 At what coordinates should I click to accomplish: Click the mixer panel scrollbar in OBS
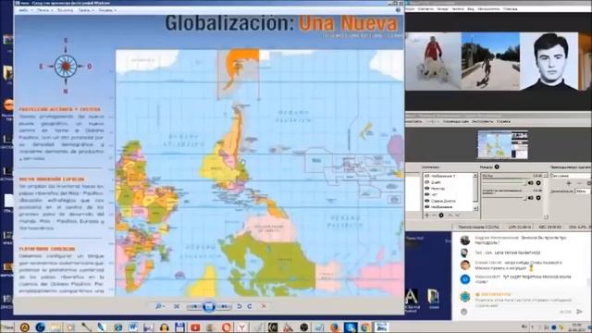coord(546,195)
